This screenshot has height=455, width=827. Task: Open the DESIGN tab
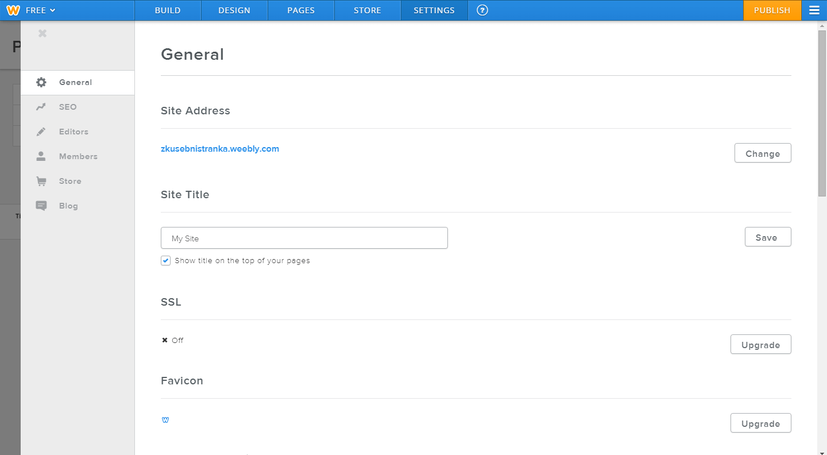click(x=234, y=10)
